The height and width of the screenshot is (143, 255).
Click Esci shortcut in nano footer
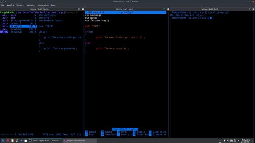pos(90,135)
